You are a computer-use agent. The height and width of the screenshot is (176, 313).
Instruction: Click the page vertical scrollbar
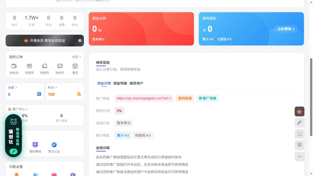point(311,97)
